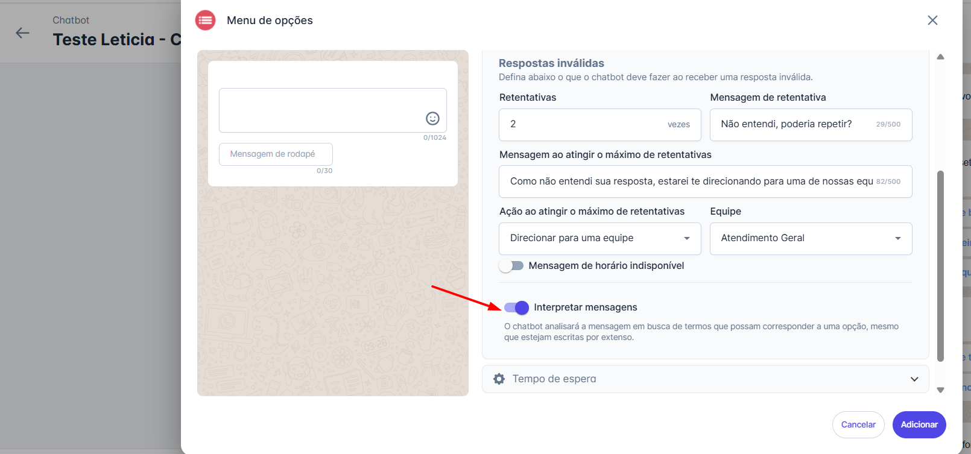Click the Cancelar button
The height and width of the screenshot is (454, 971).
pyautogui.click(x=858, y=424)
